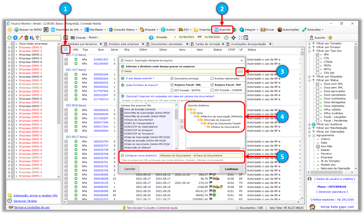The height and width of the screenshot is (215, 364).
Task: Switch to Documentos cancelados tab
Action: point(167,44)
